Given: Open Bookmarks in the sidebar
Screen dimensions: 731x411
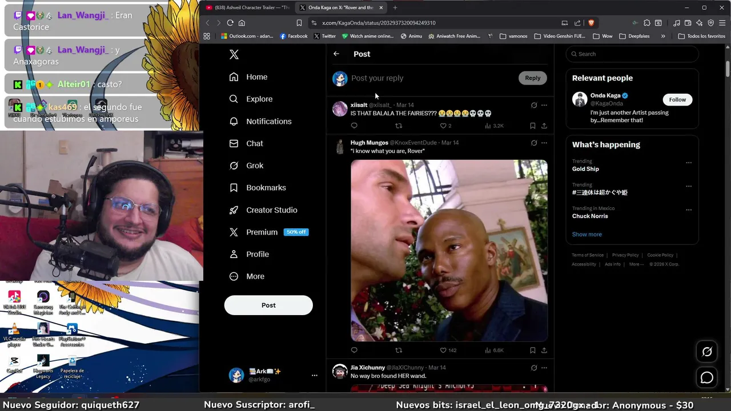Looking at the screenshot, I should click(x=257, y=188).
